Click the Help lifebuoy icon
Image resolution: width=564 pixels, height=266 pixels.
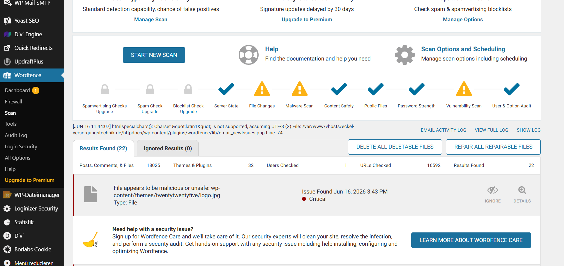coord(249,55)
